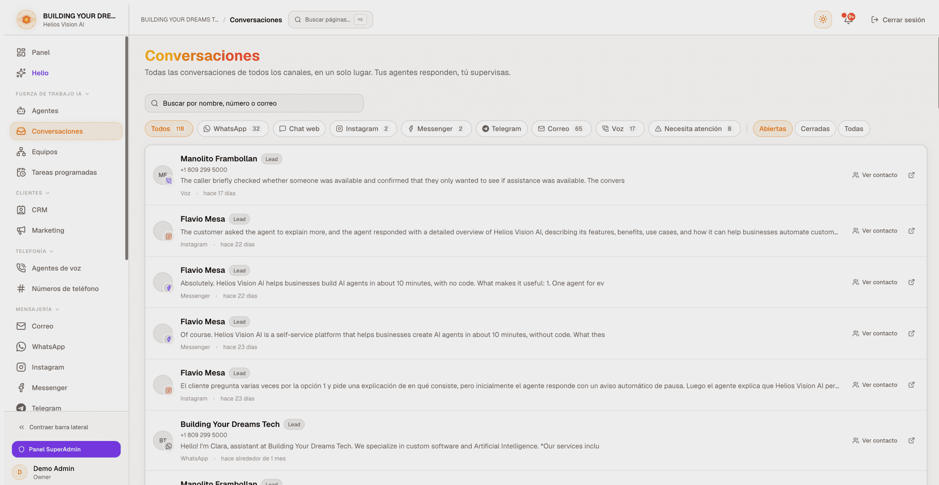
Task: Open Ver contacto for Manolito Frambollan
Action: click(875, 175)
